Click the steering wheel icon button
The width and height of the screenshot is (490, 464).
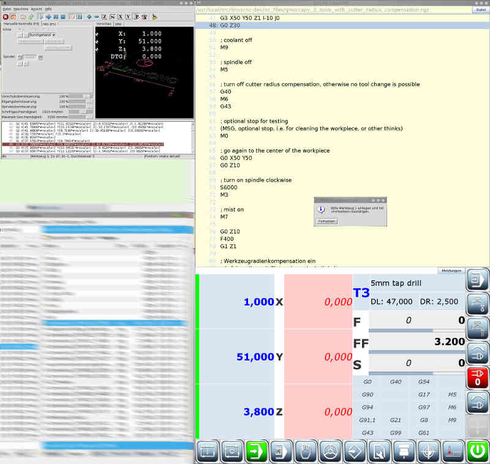(x=330, y=451)
